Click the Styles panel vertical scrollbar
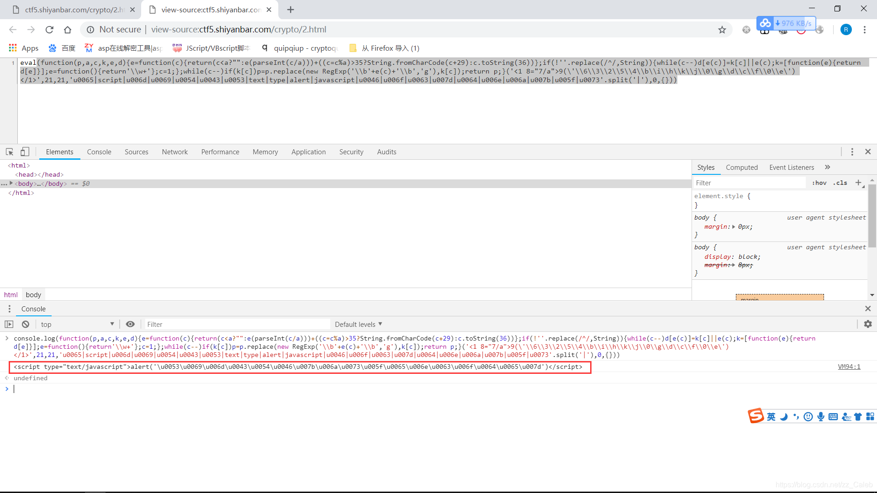 [x=872, y=217]
